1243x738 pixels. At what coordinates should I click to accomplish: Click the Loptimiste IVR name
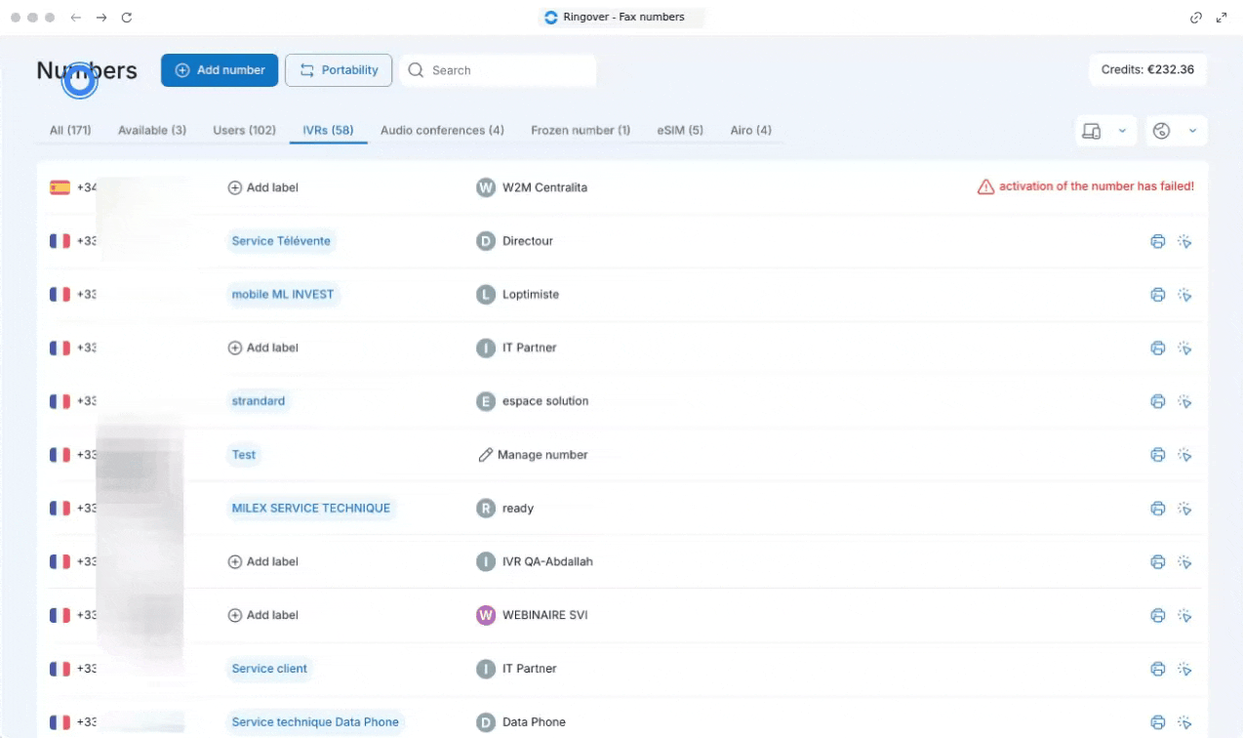pos(531,294)
